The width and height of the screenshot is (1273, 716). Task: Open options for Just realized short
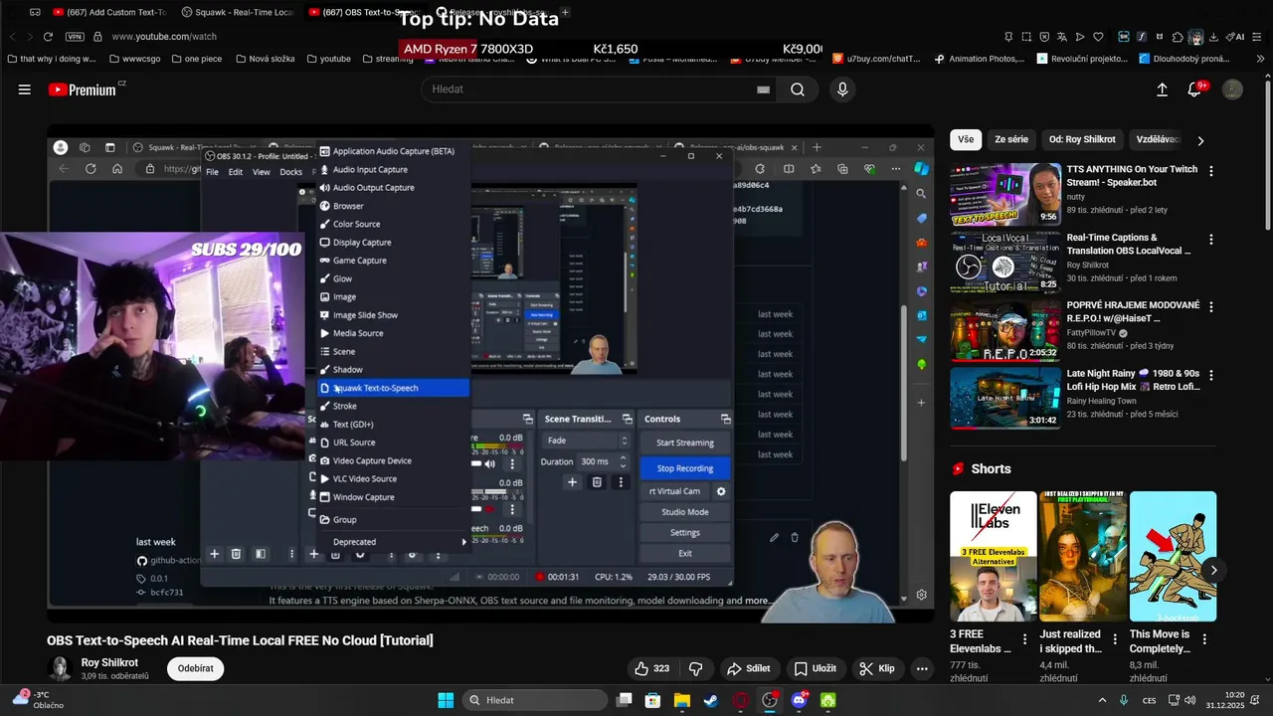point(1115,639)
